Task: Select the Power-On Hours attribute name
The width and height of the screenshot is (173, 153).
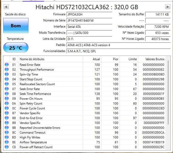Action: [x=31, y=99]
